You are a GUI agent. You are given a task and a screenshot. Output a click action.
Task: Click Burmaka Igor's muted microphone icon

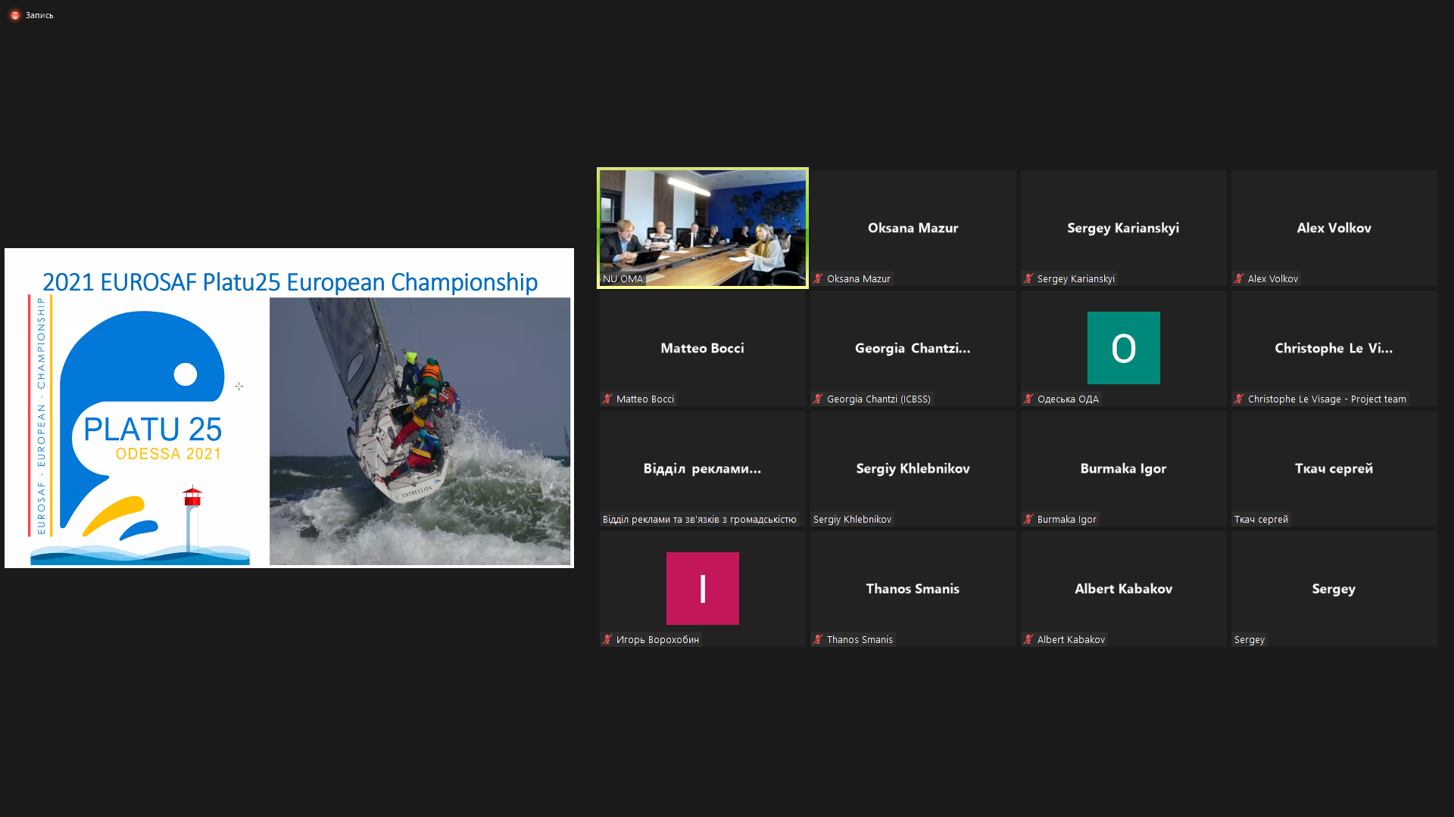click(1028, 520)
